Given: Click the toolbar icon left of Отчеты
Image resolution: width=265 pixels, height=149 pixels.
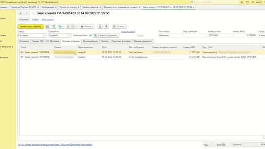Looking at the screenshot, I should tap(106, 26).
